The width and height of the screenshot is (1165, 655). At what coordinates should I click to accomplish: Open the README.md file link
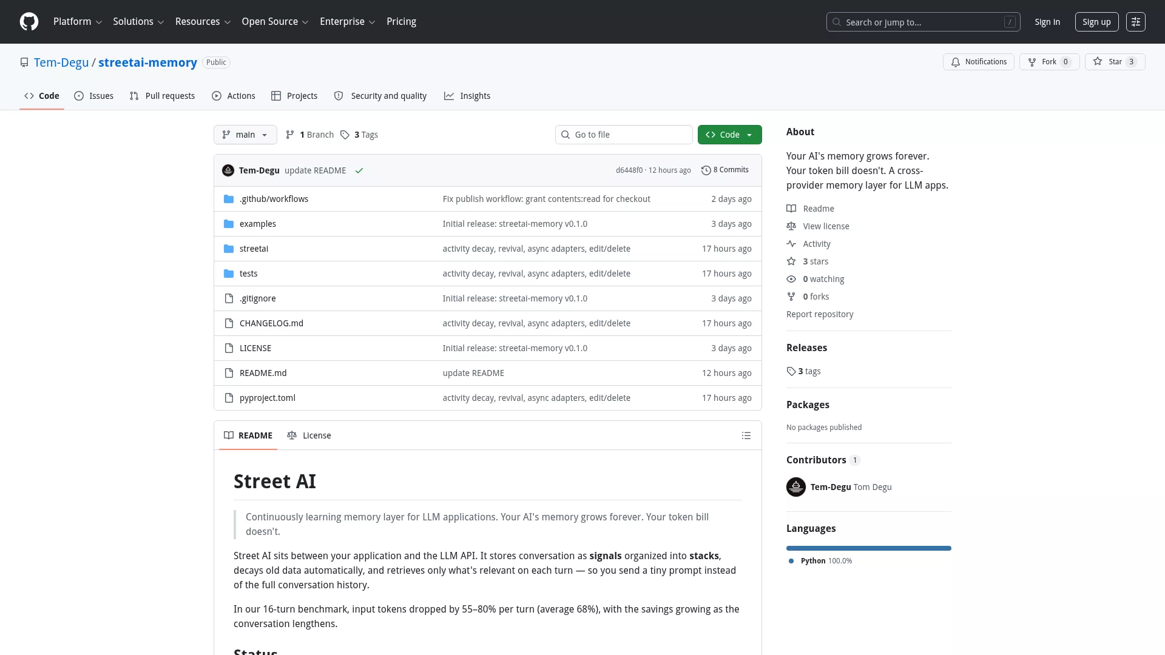263,373
